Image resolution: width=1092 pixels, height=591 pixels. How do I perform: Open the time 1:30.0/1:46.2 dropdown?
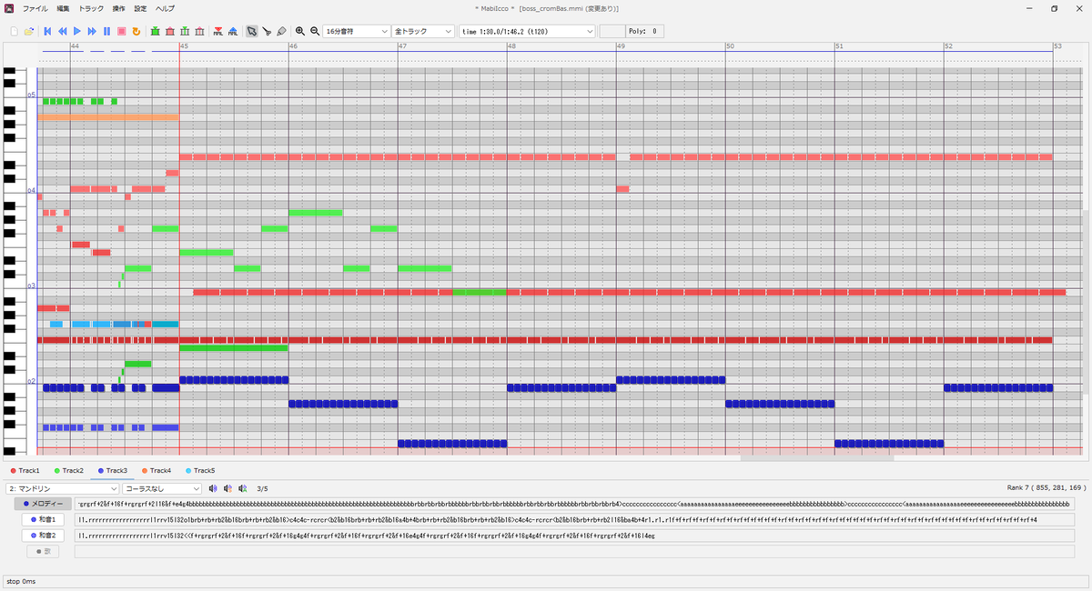pyautogui.click(x=527, y=31)
